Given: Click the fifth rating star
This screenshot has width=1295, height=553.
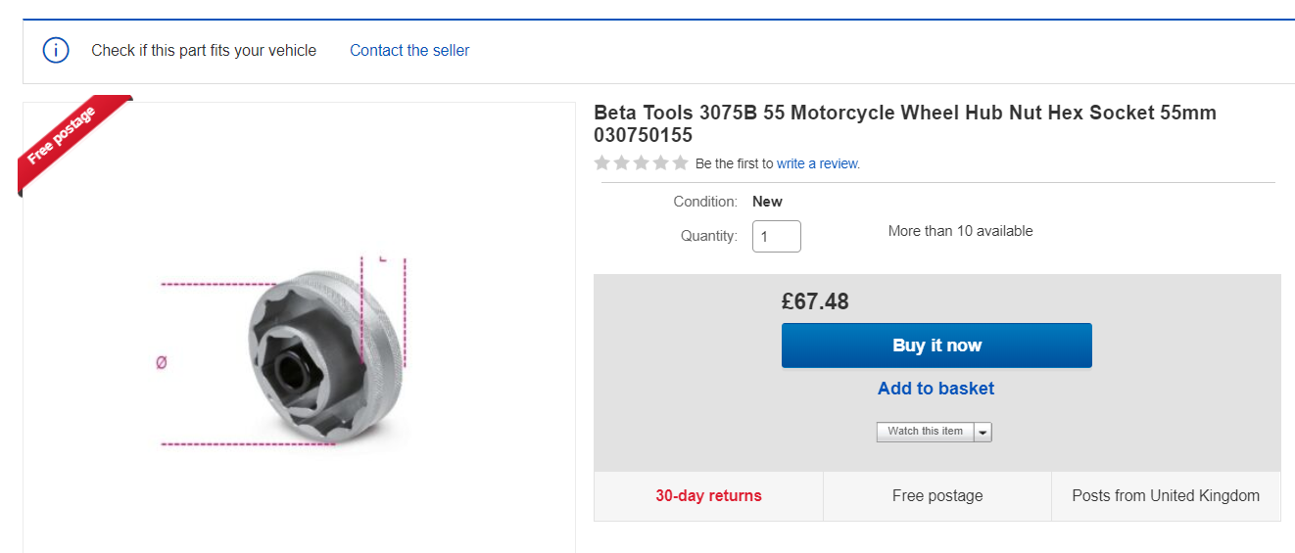Looking at the screenshot, I should tap(680, 163).
